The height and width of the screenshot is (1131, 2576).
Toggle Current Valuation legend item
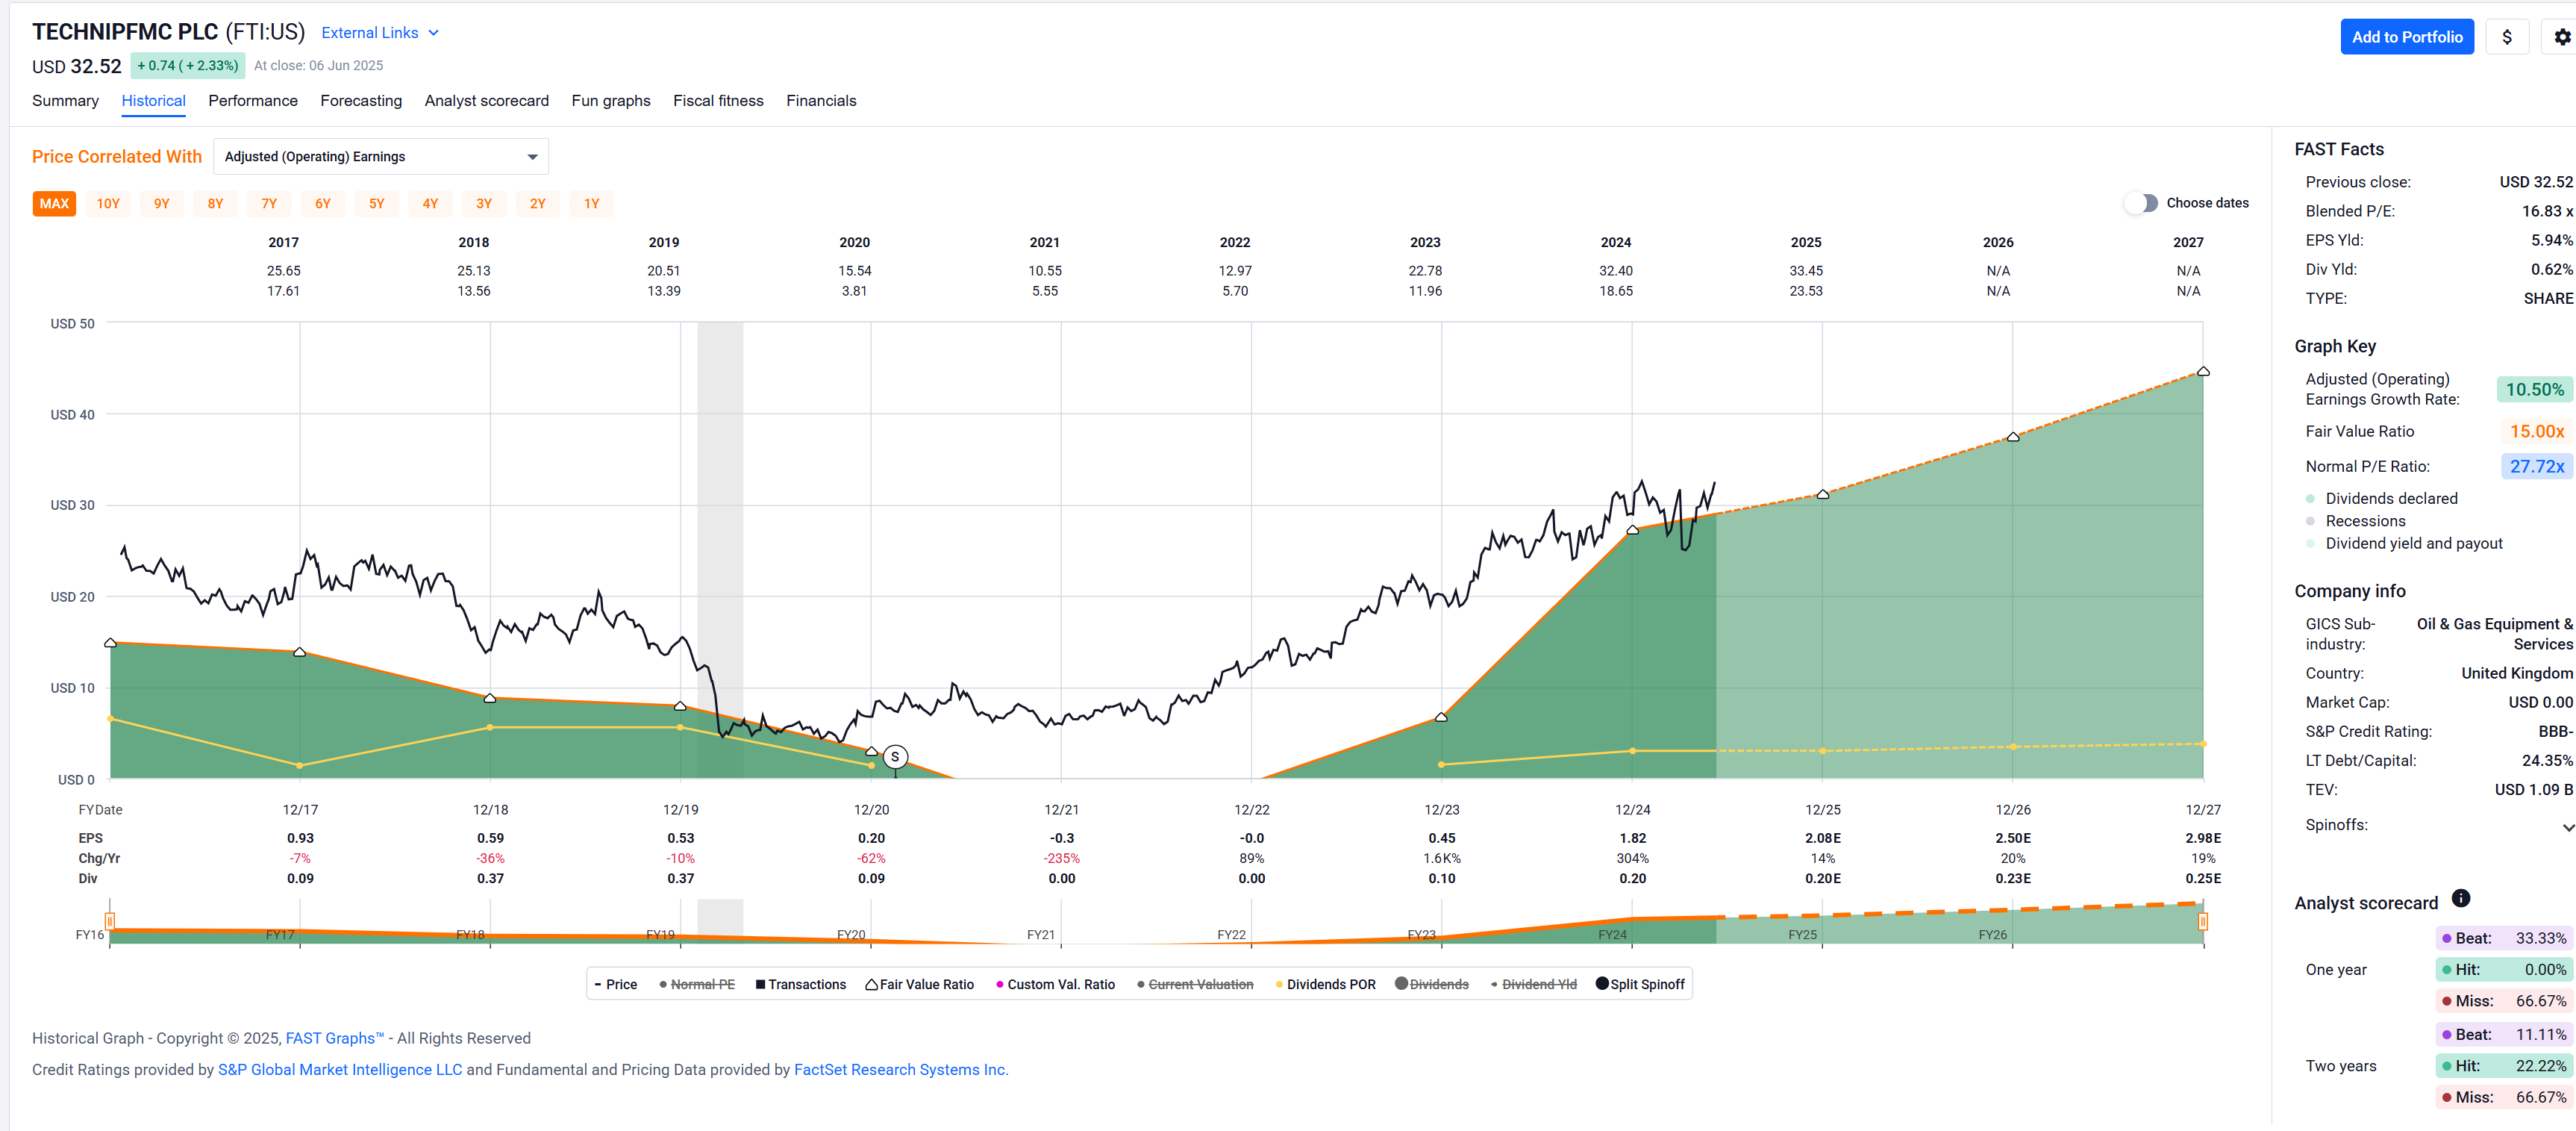click(1195, 984)
